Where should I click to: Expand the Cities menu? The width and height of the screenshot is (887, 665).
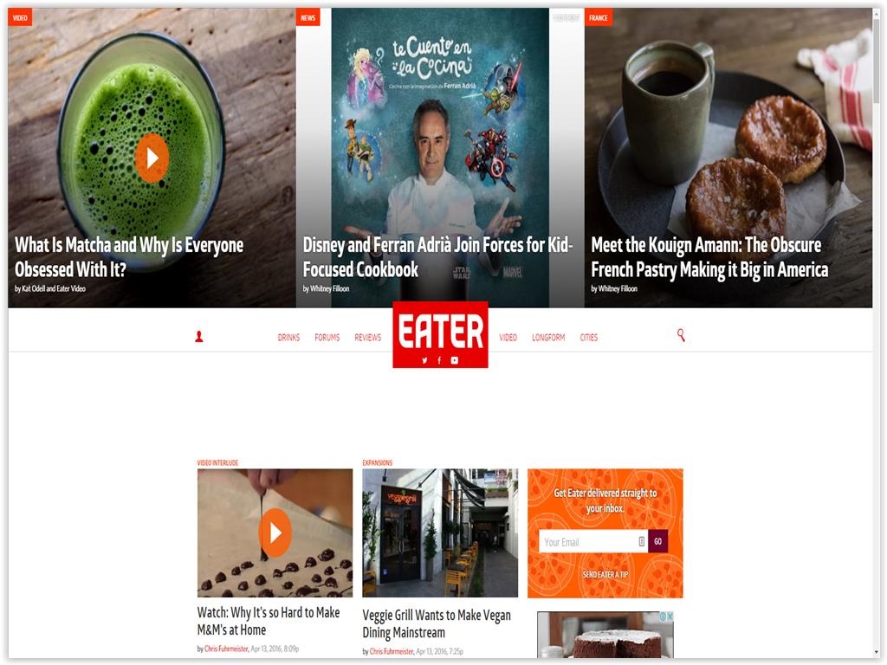click(x=589, y=338)
